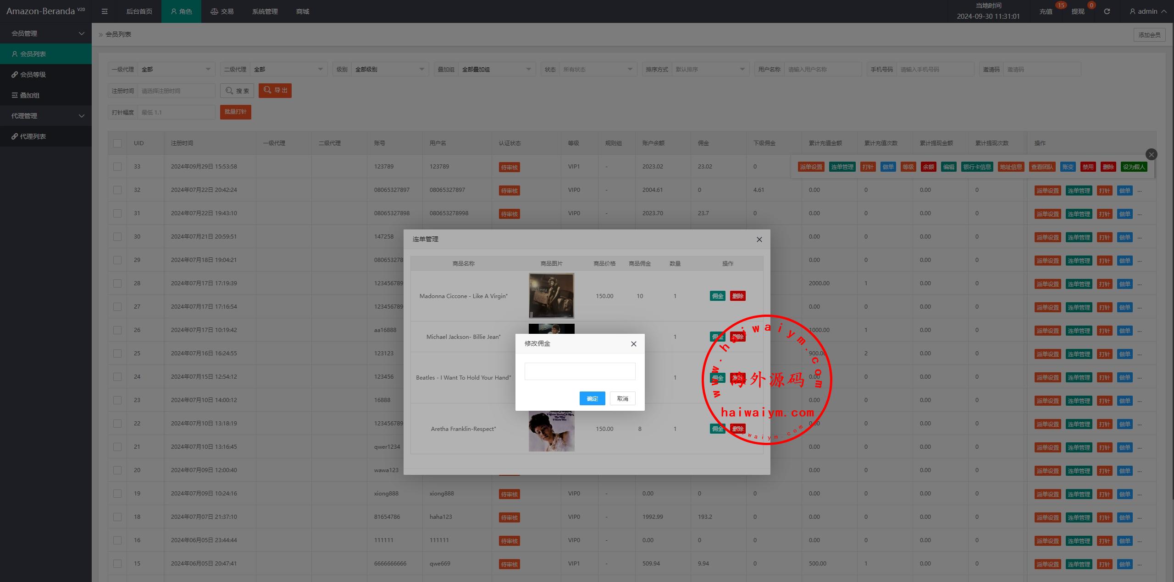Dismiss the row action tooltip circle X
Viewport: 1174px width, 582px height.
tap(1151, 155)
